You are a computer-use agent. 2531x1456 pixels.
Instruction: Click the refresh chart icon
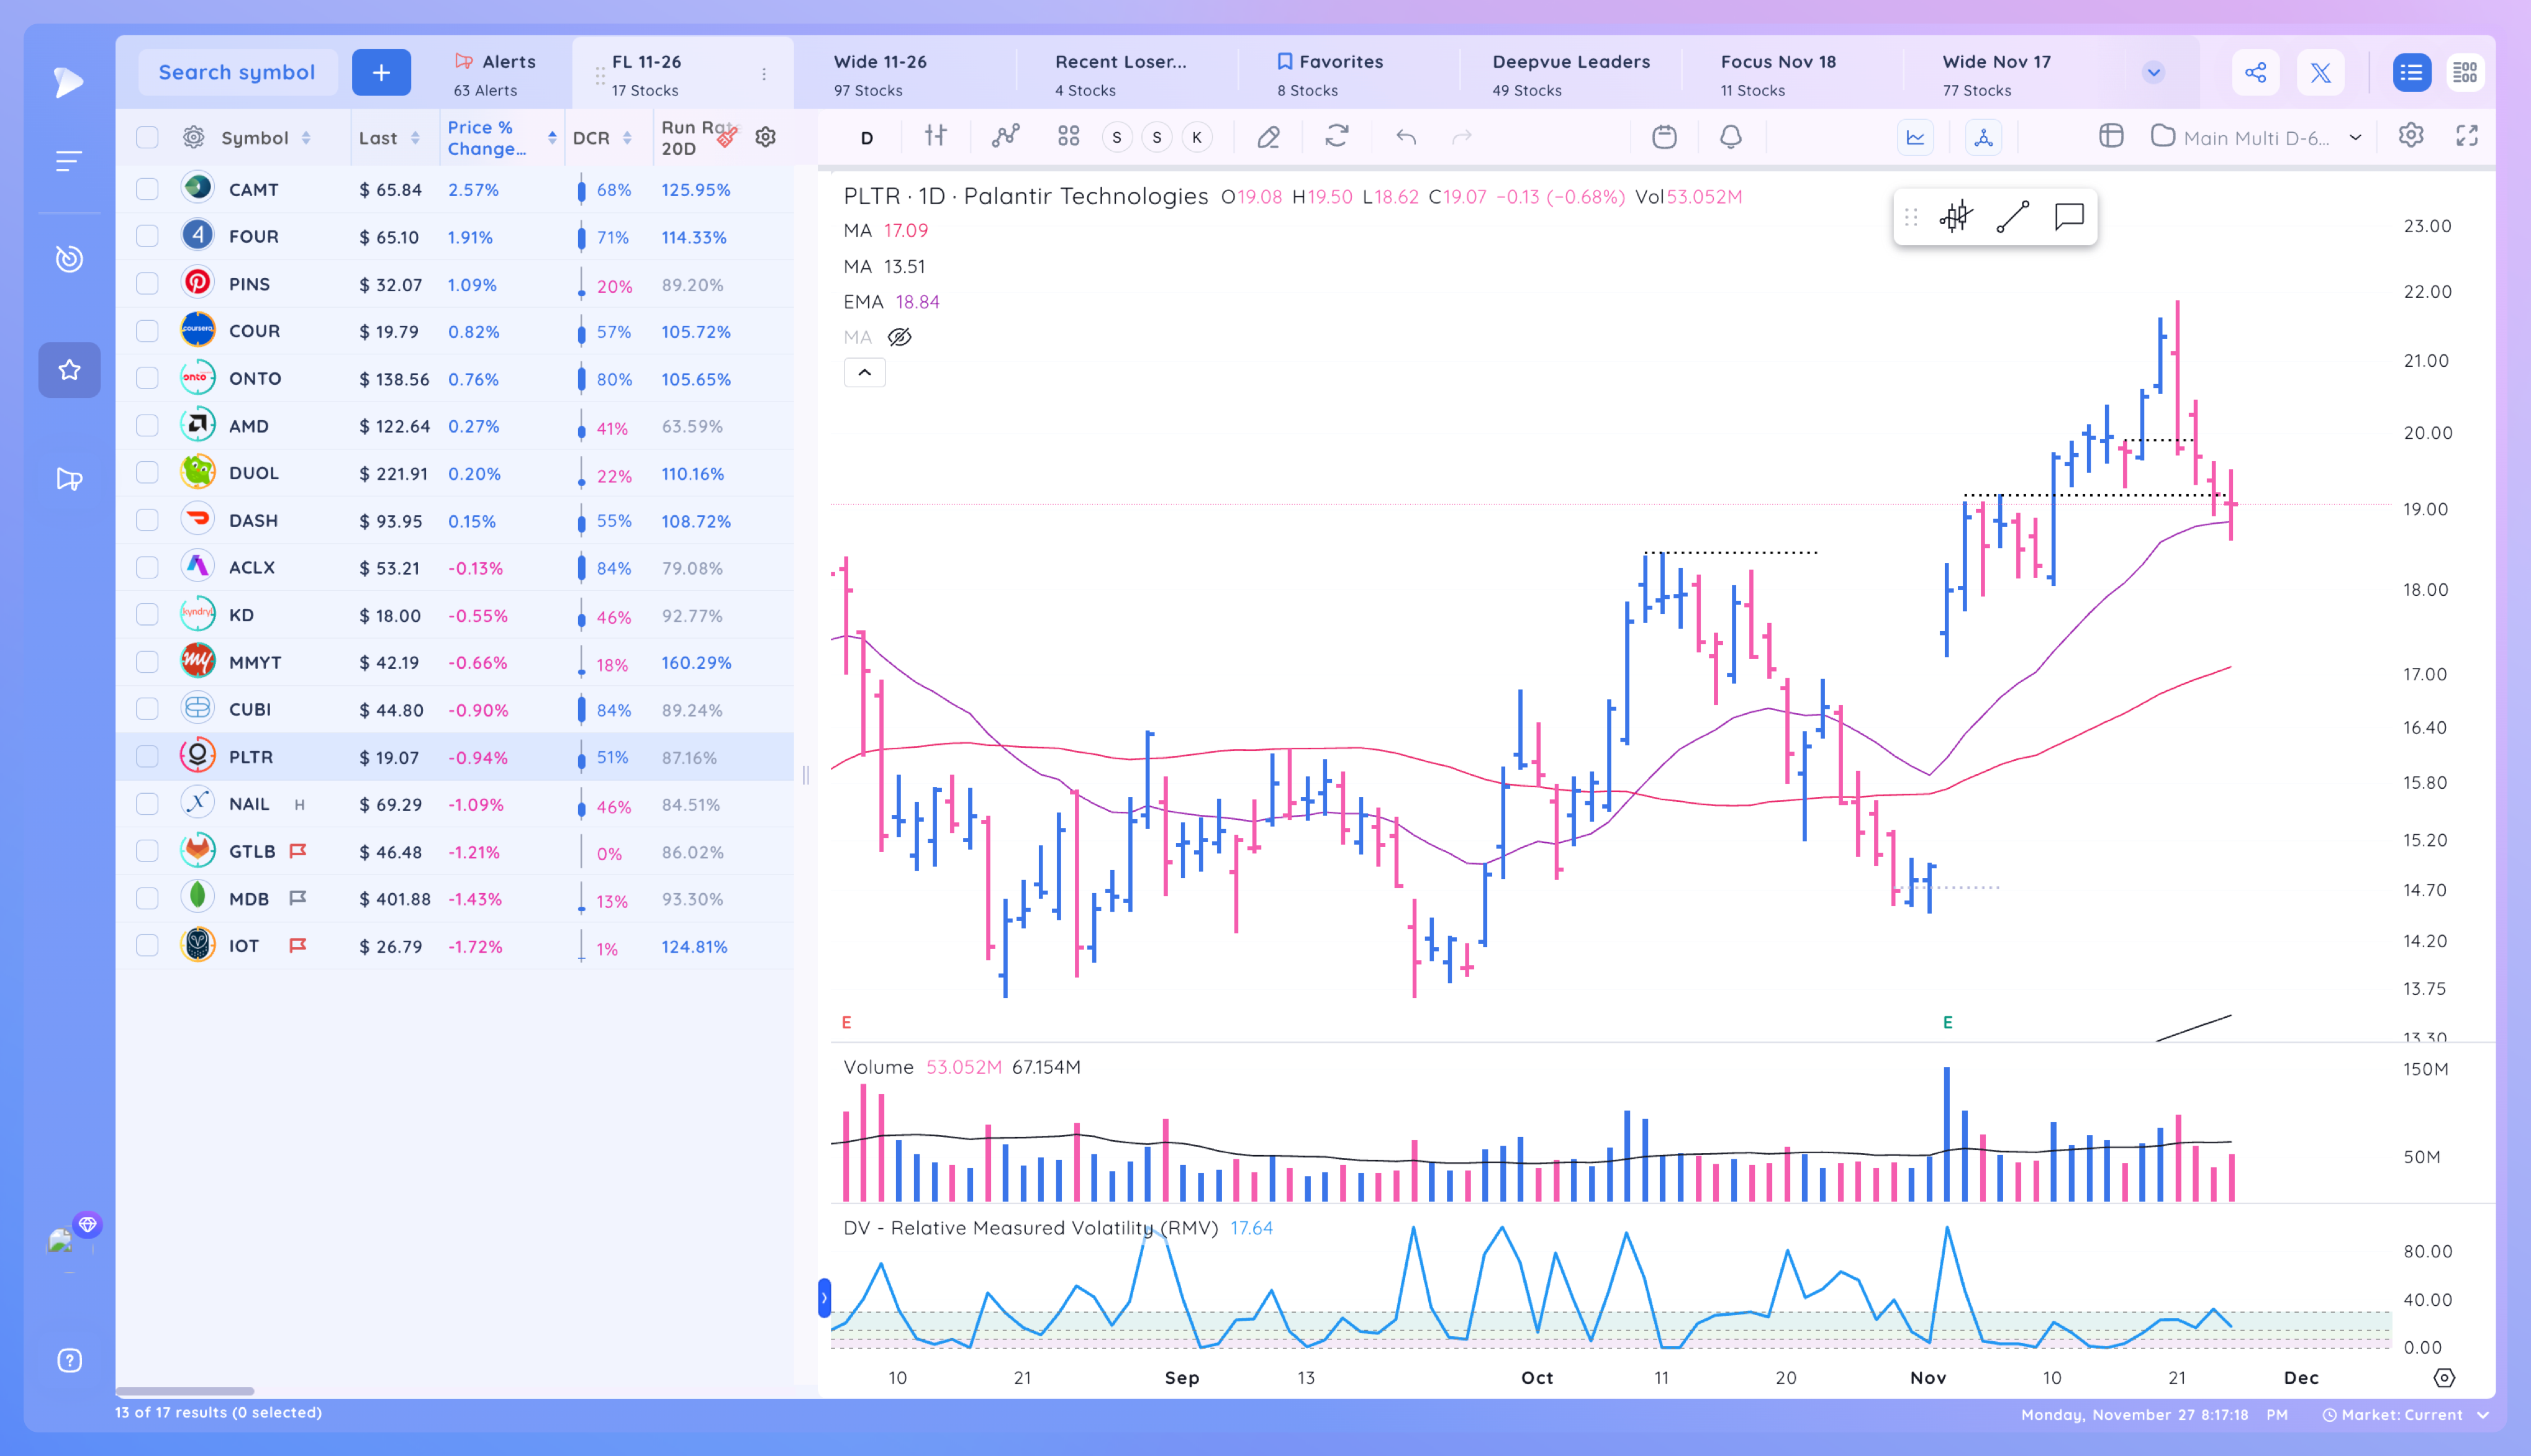[x=1336, y=136]
